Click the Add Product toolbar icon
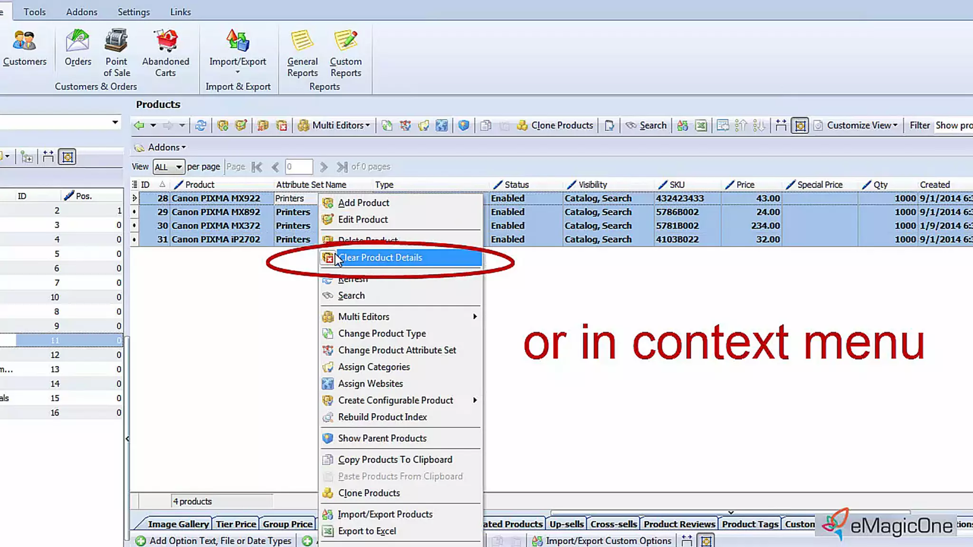 [x=222, y=125]
